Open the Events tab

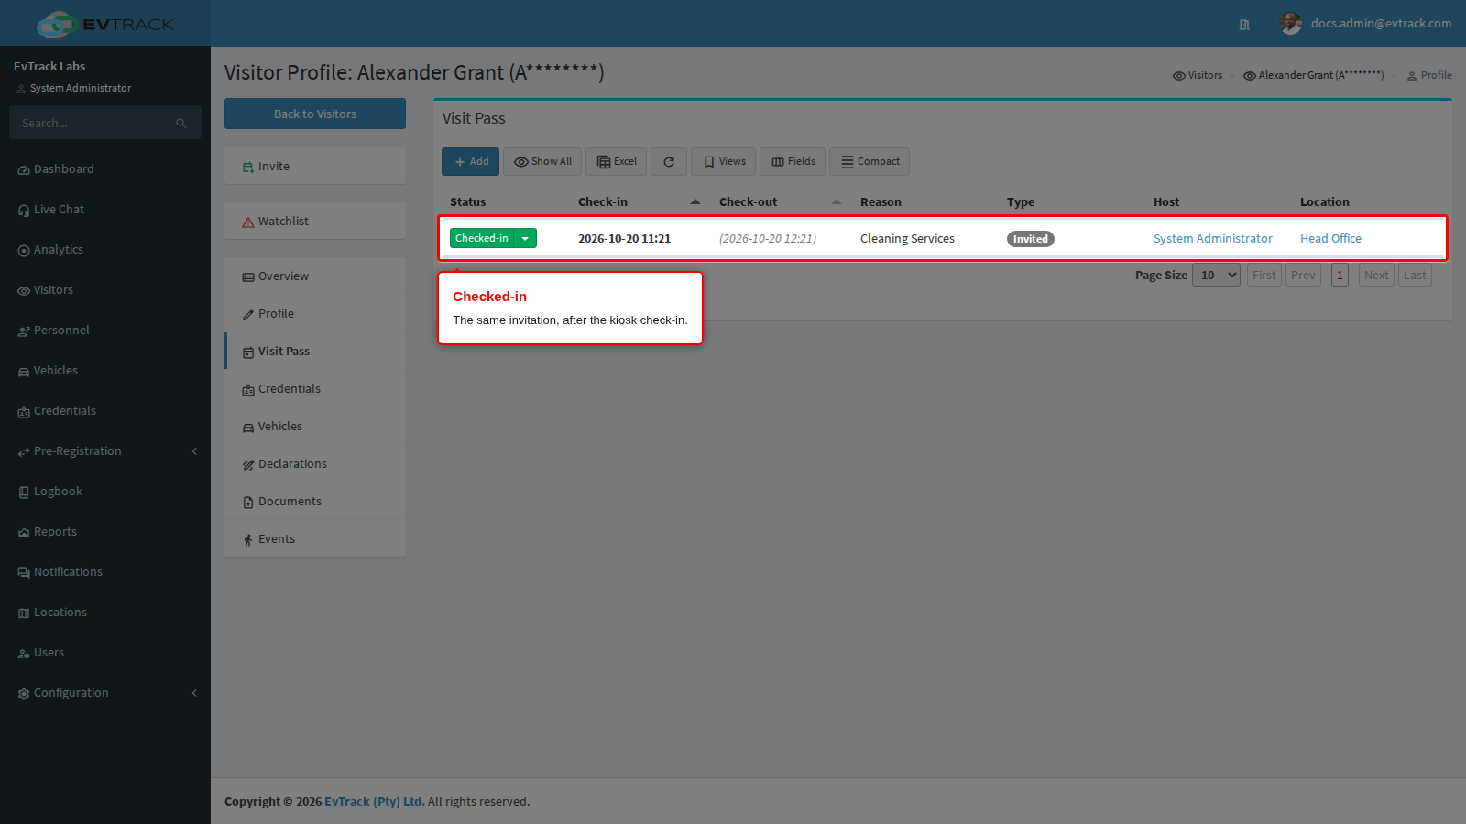315,539
